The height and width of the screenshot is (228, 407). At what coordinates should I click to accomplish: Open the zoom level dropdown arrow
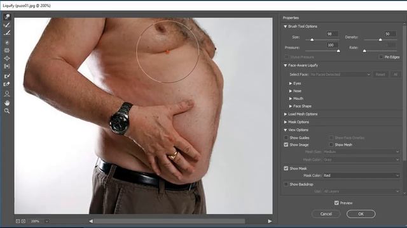[46, 221]
